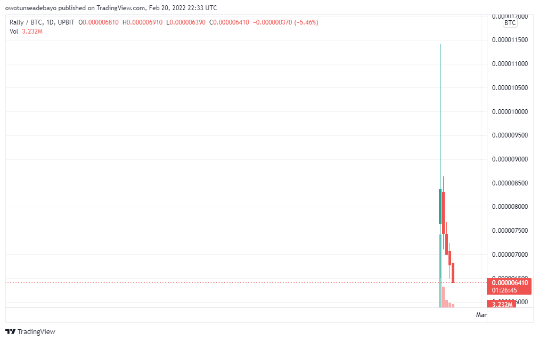Click the Vol value 3.232M in legend
This screenshot has width=539, height=341.
point(32,31)
